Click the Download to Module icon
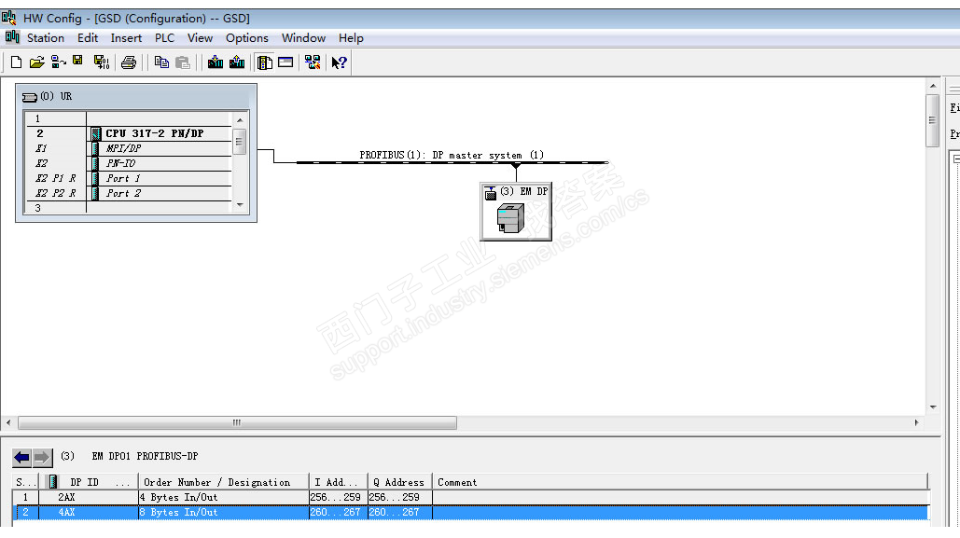The height and width of the screenshot is (538, 960). pyautogui.click(x=216, y=62)
